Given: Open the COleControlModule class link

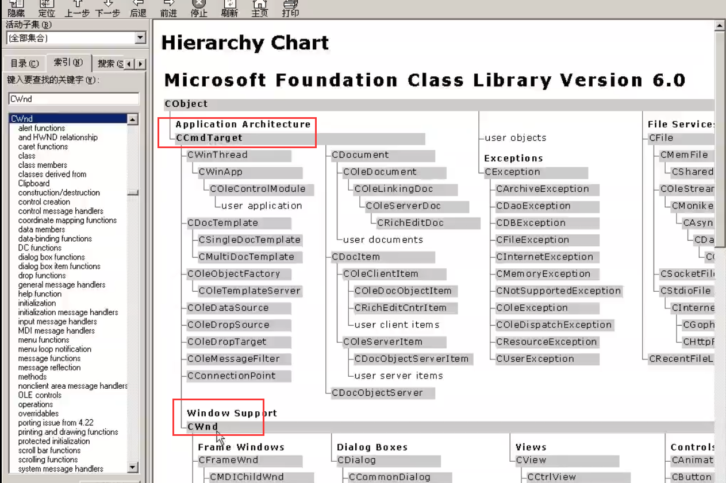Looking at the screenshot, I should (x=258, y=189).
